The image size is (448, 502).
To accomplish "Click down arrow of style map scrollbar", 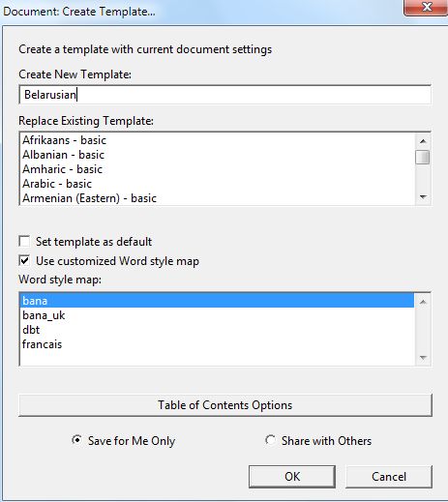I will (423, 358).
